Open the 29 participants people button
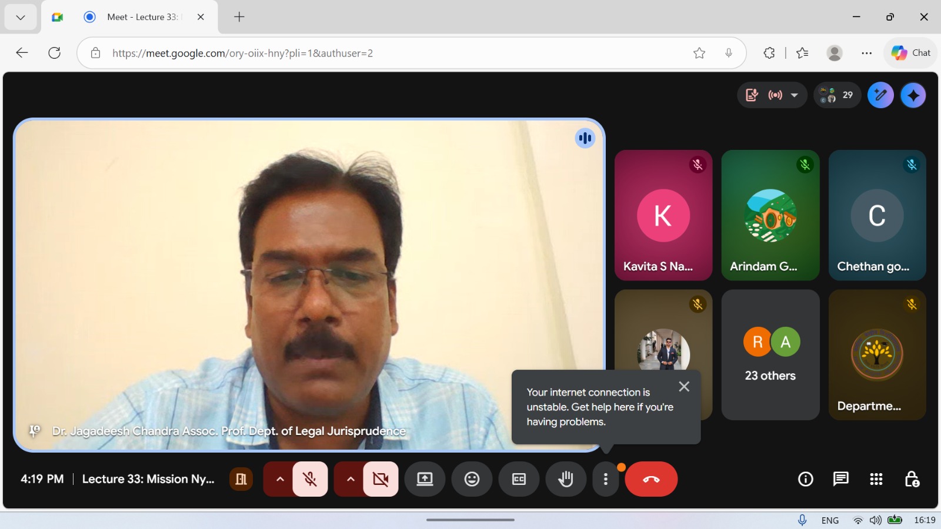 [837, 95]
